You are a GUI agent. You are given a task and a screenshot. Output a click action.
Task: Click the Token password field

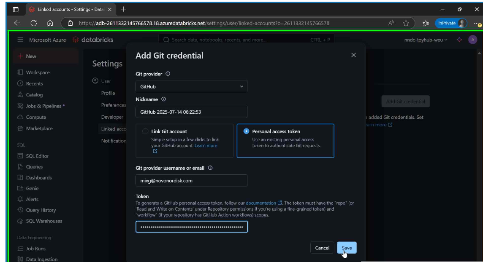(191, 227)
